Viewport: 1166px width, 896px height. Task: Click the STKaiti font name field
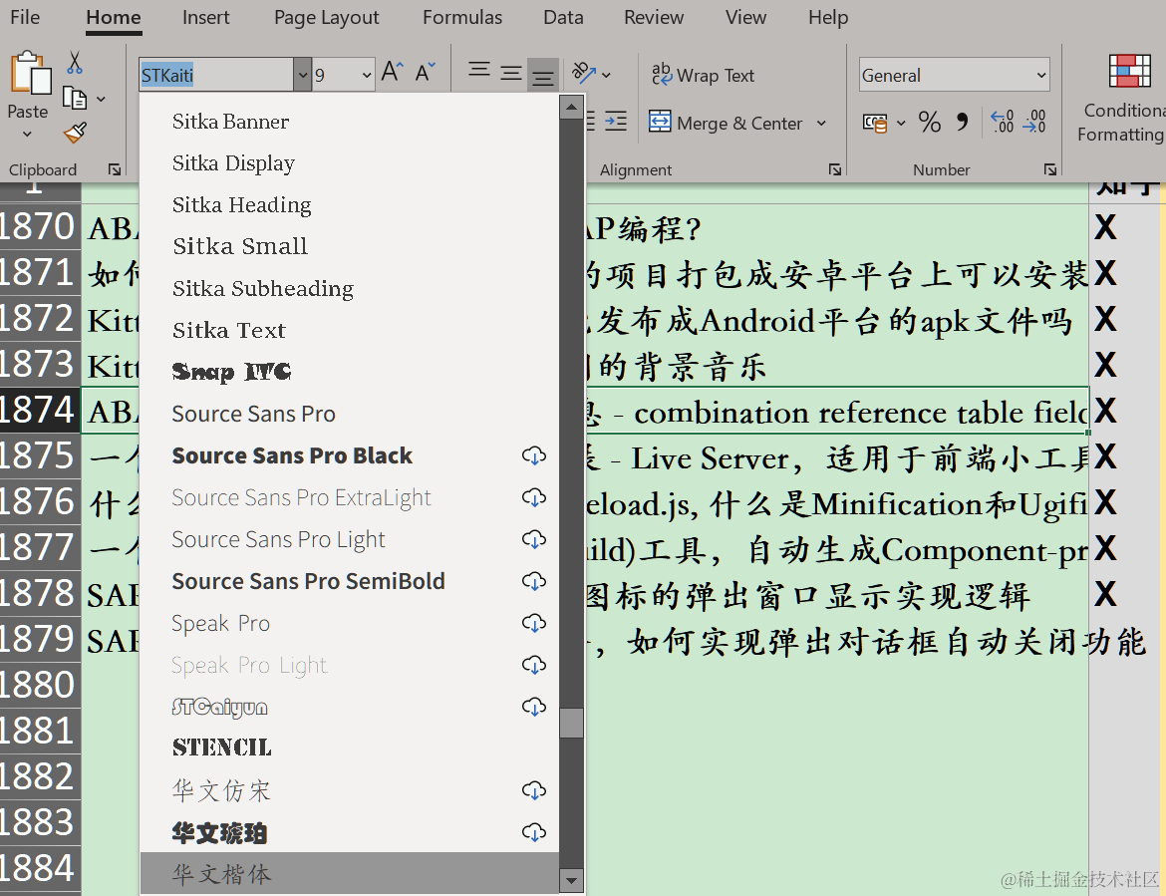[215, 75]
